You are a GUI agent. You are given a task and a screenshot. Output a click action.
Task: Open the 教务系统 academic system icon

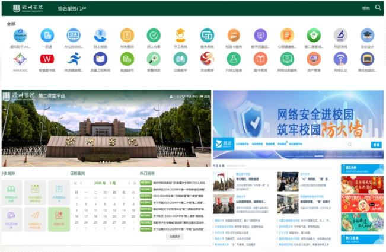(x=207, y=35)
